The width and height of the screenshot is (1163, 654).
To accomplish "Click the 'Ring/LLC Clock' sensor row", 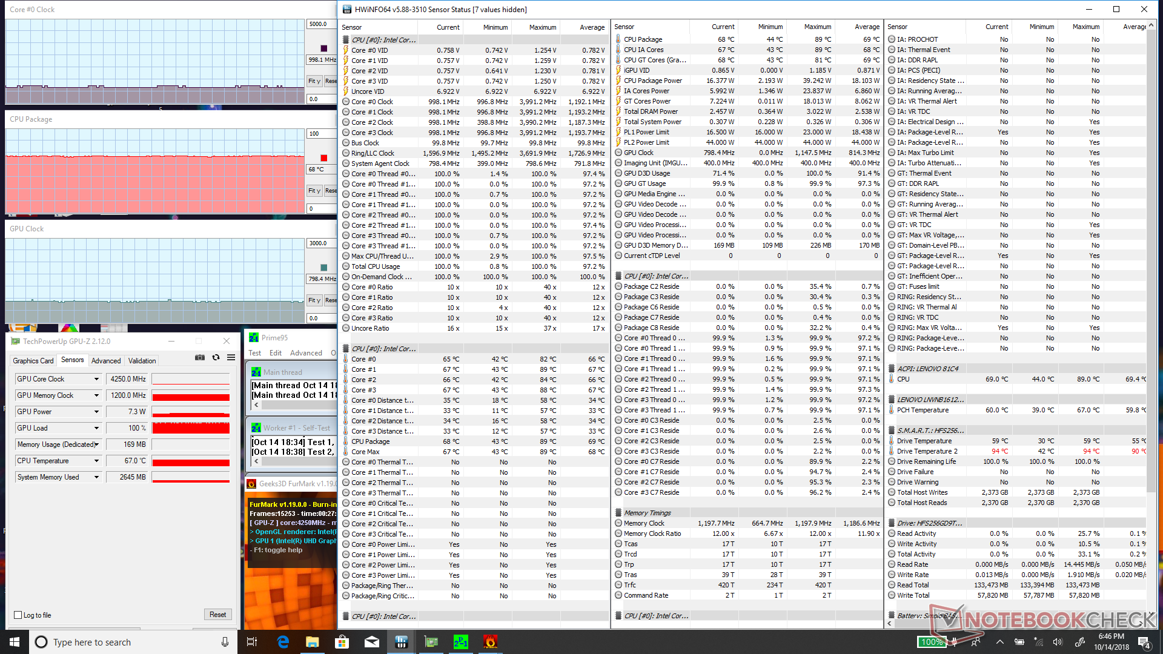I will [474, 153].
